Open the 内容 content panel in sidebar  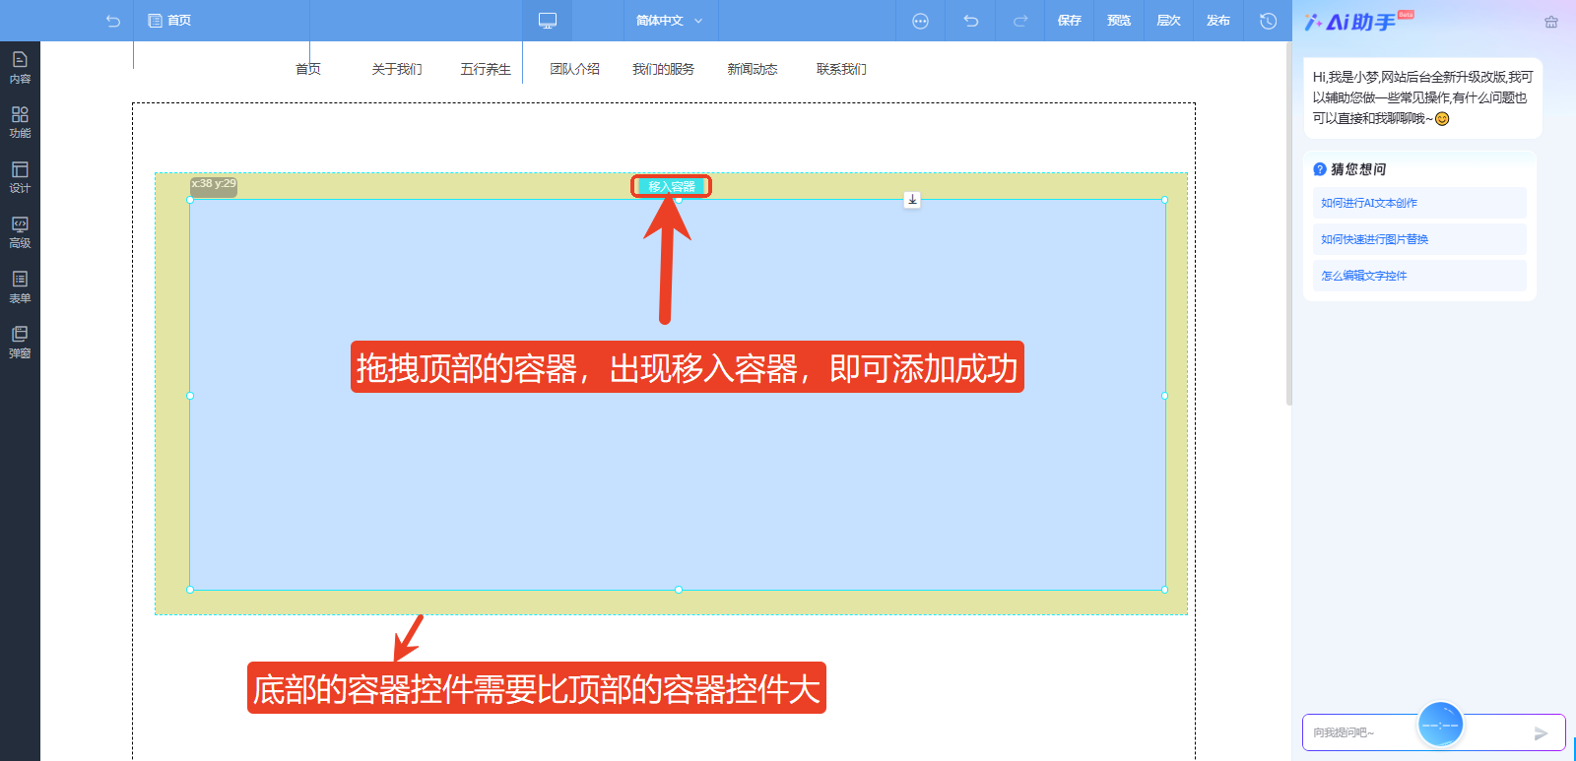point(20,68)
